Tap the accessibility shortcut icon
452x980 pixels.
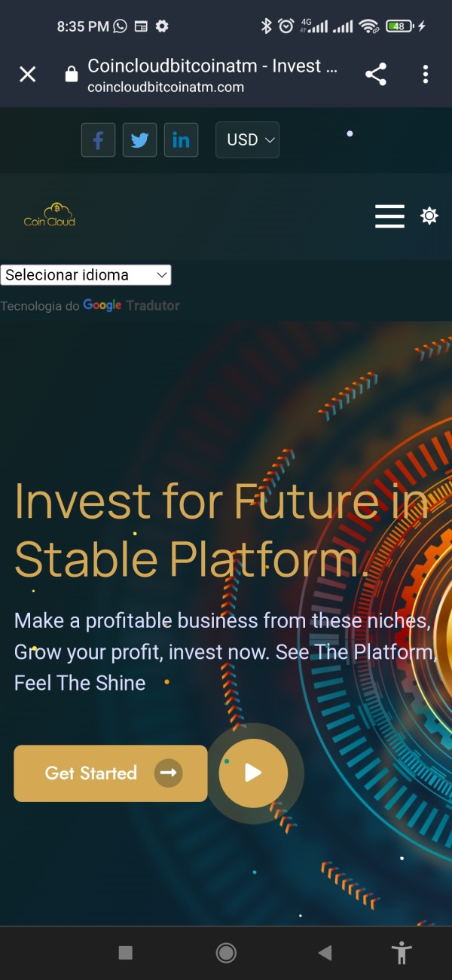(402, 953)
